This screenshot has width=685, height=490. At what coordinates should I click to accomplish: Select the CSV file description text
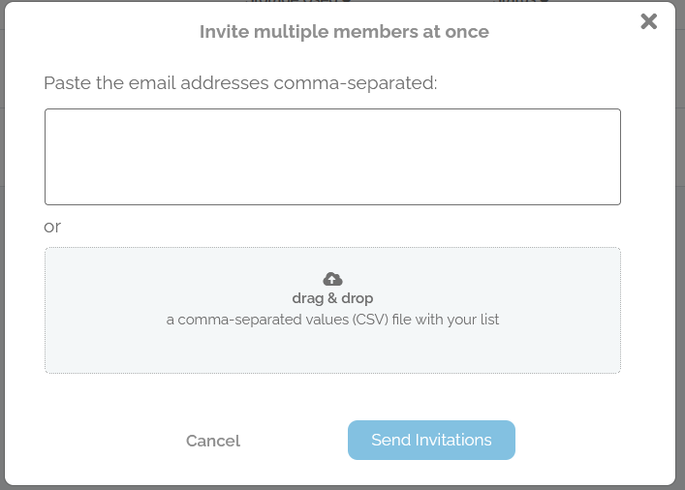click(x=332, y=320)
